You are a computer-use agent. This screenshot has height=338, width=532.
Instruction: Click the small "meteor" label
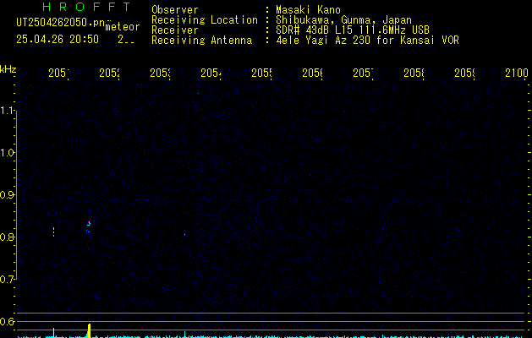coord(123,27)
